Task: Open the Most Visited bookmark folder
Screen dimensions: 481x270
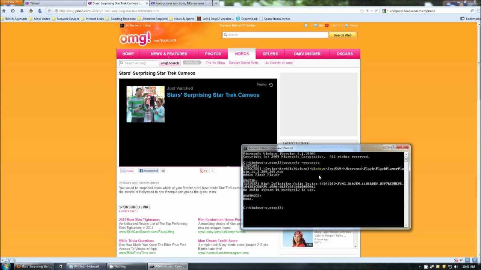Action: point(40,19)
